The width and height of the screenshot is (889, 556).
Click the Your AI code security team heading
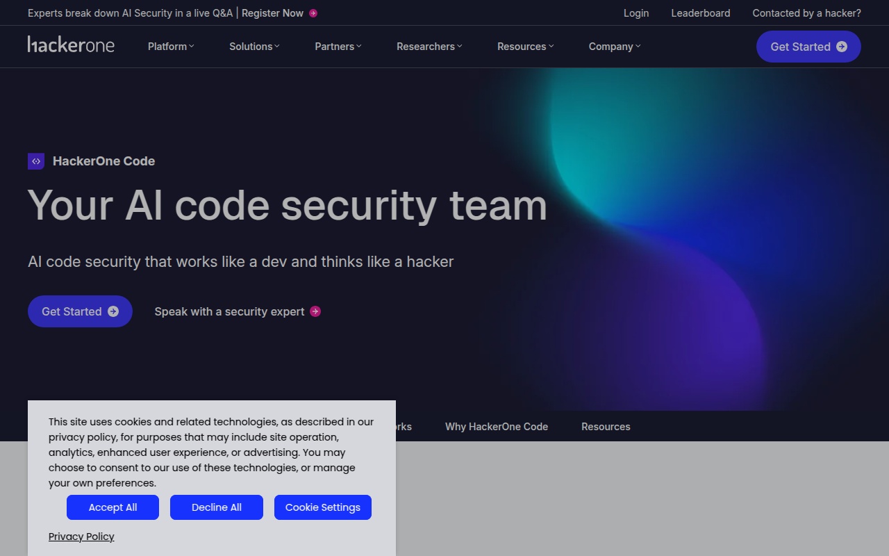tap(288, 206)
